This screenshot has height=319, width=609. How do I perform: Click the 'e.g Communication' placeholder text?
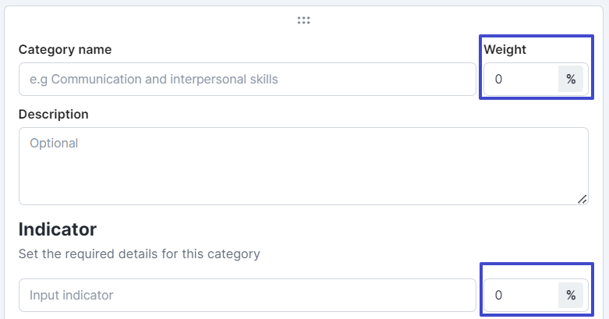154,79
